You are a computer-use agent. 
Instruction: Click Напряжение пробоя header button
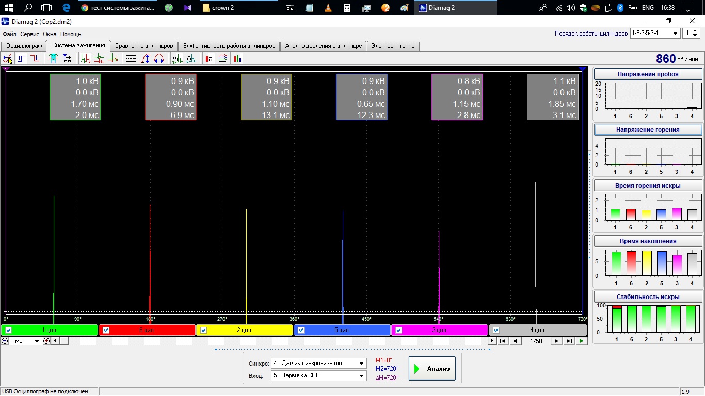pyautogui.click(x=648, y=74)
